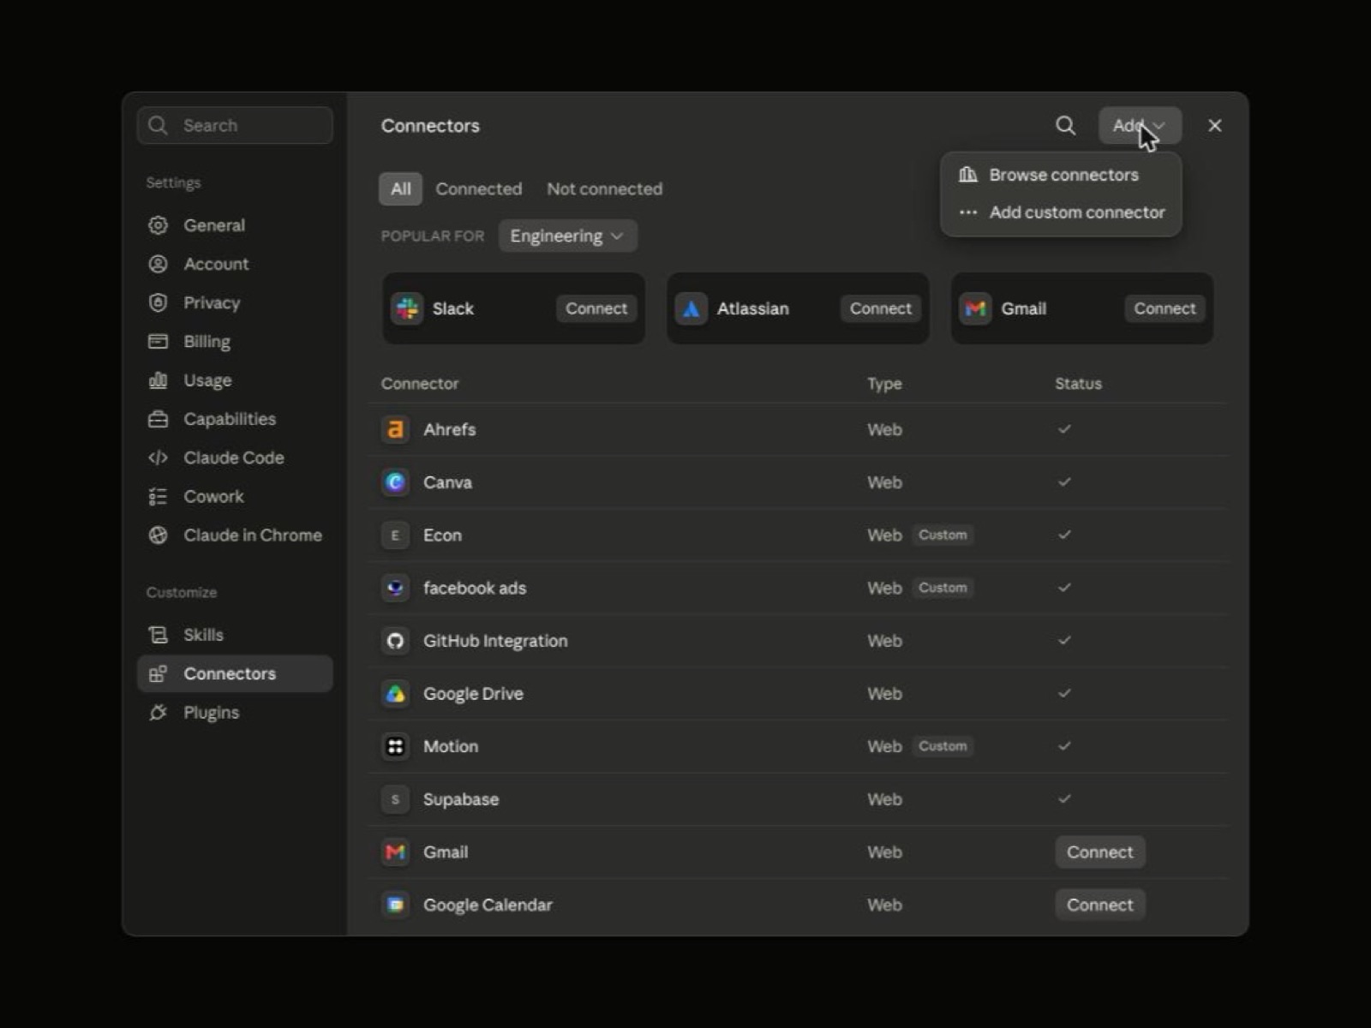Click the Connector column header
This screenshot has height=1028, width=1371.
[x=420, y=384]
